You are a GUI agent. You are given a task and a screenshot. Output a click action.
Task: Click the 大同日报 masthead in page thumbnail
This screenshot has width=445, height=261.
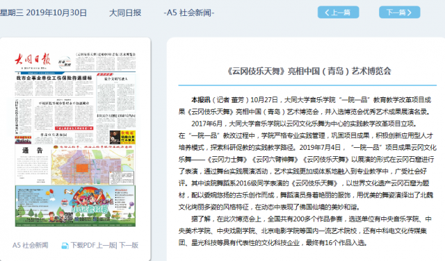pyautogui.click(x=33, y=59)
